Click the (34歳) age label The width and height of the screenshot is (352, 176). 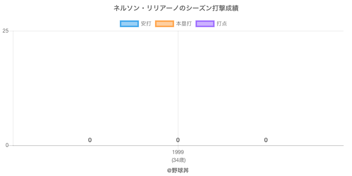point(178,160)
